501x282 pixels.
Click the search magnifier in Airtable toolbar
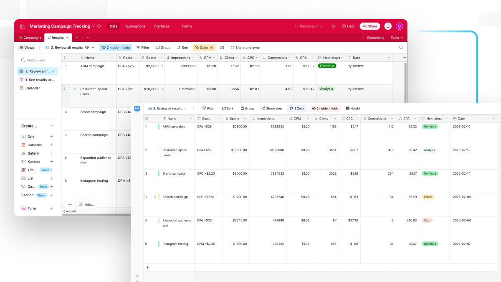point(401,48)
